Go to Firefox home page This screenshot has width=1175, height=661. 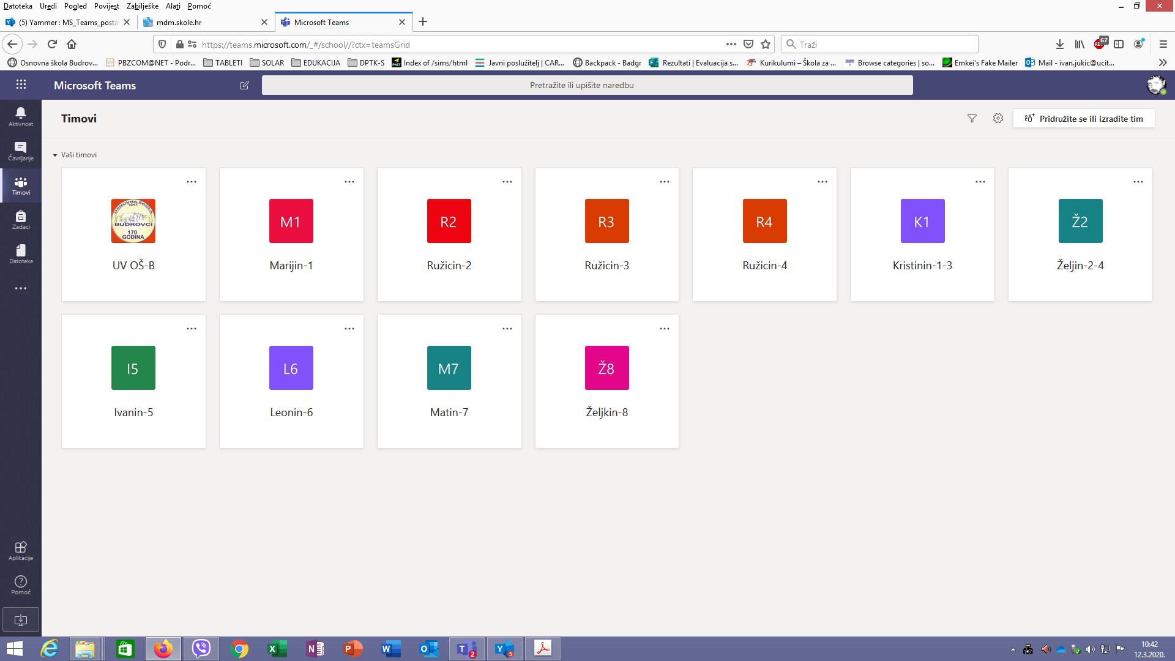tap(72, 44)
